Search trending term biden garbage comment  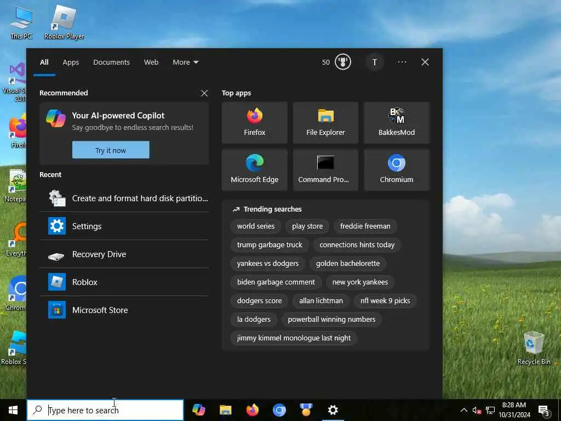tap(276, 282)
